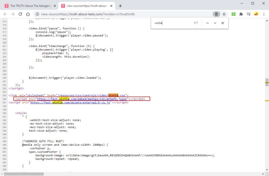Go to the home page icon
Image resolution: width=269 pixels, height=176 pixels.
(x=28, y=14)
